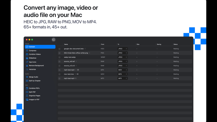Open output format dropdown for google-doc-document.heic
This screenshot has width=217, height=122.
coord(122,49)
